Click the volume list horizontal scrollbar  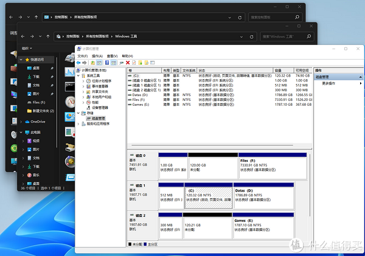pos(212,145)
